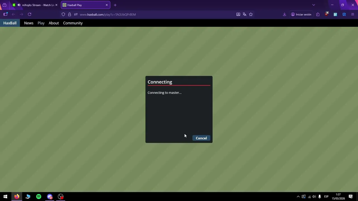Image resolution: width=358 pixels, height=201 pixels.
Task: Open the About page
Action: click(54, 23)
